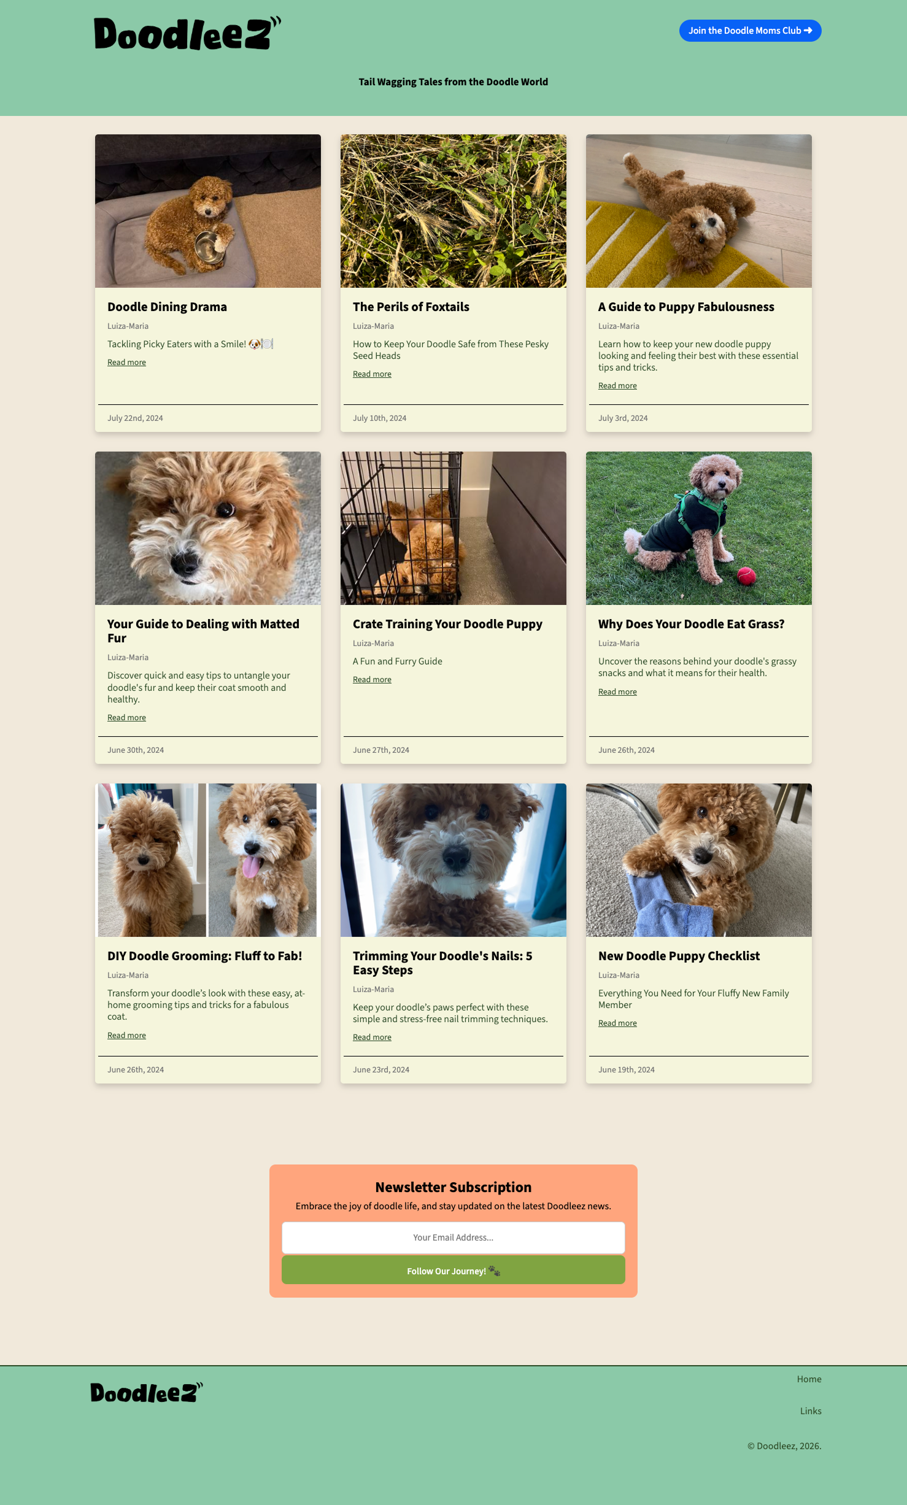Open the DIY grooming before-after photo
This screenshot has height=1505, width=907.
(x=208, y=860)
